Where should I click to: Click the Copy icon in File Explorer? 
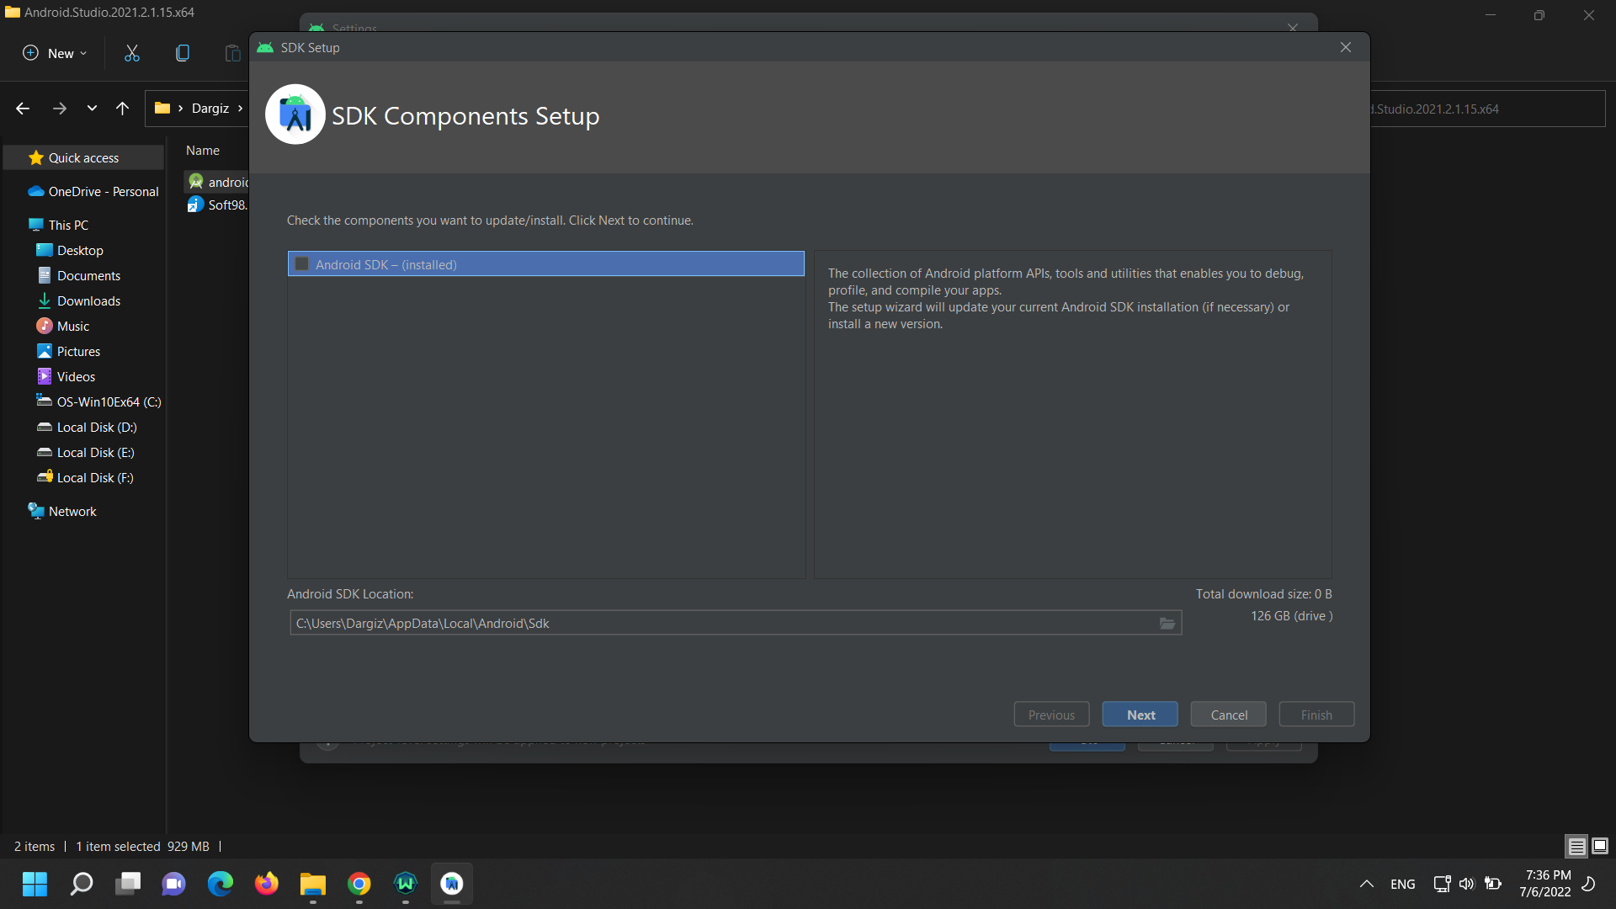click(x=183, y=53)
